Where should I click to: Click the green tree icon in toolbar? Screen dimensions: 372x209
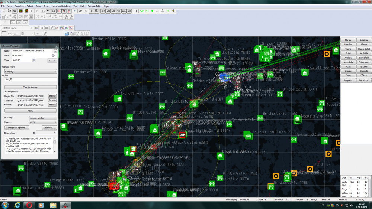point(168,11)
